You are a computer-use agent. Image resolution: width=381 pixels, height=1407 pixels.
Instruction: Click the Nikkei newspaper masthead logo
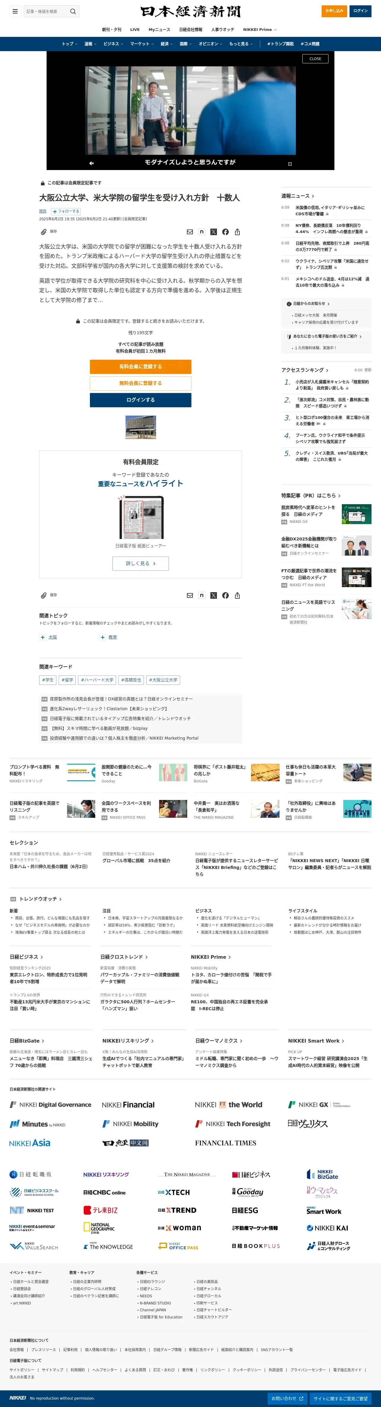point(190,12)
